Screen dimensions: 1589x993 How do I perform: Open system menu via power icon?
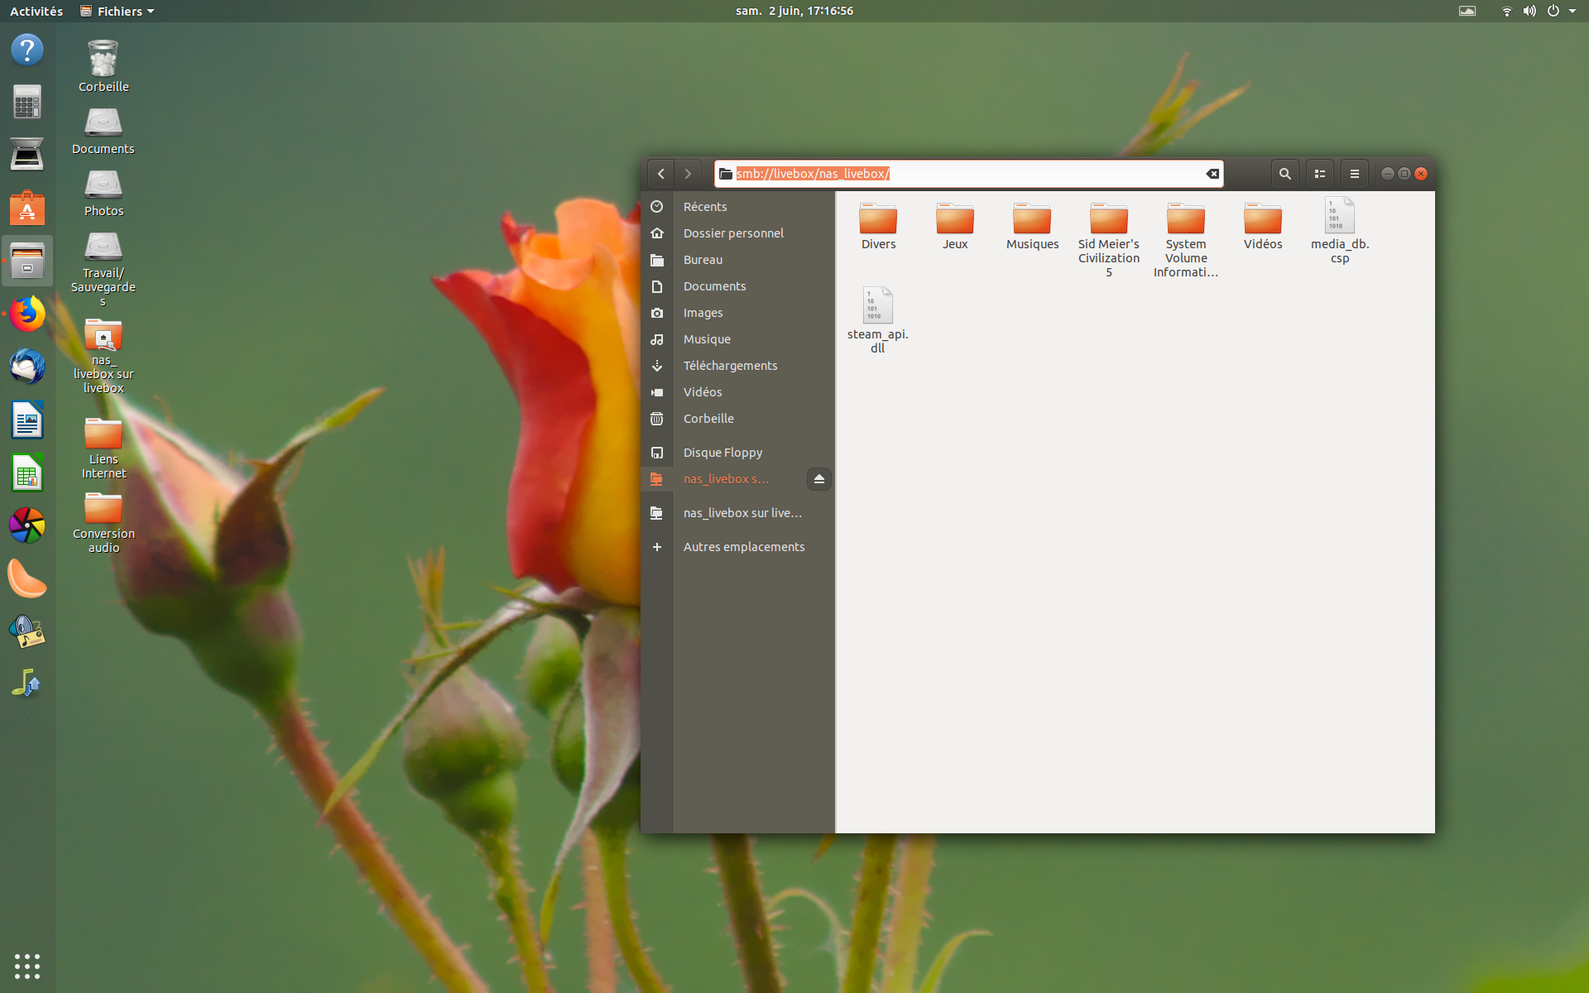point(1553,11)
